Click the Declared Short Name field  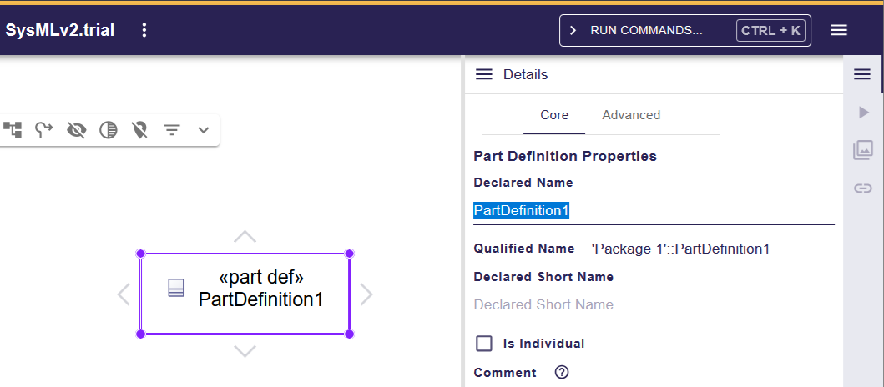[654, 304]
